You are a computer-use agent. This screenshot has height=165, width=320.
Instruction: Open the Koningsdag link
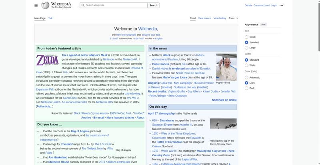click(x=167, y=114)
